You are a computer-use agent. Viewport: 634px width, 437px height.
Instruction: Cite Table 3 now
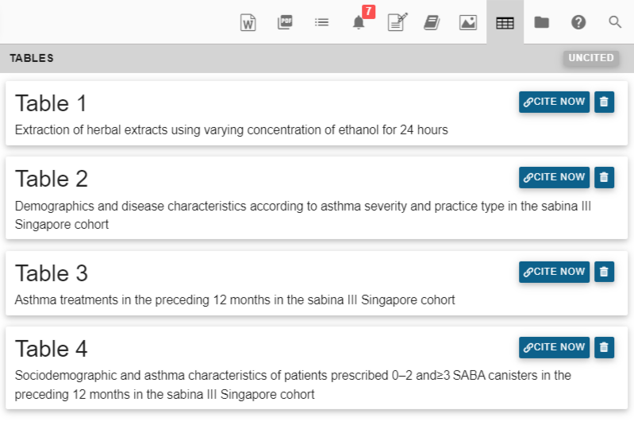coord(554,272)
